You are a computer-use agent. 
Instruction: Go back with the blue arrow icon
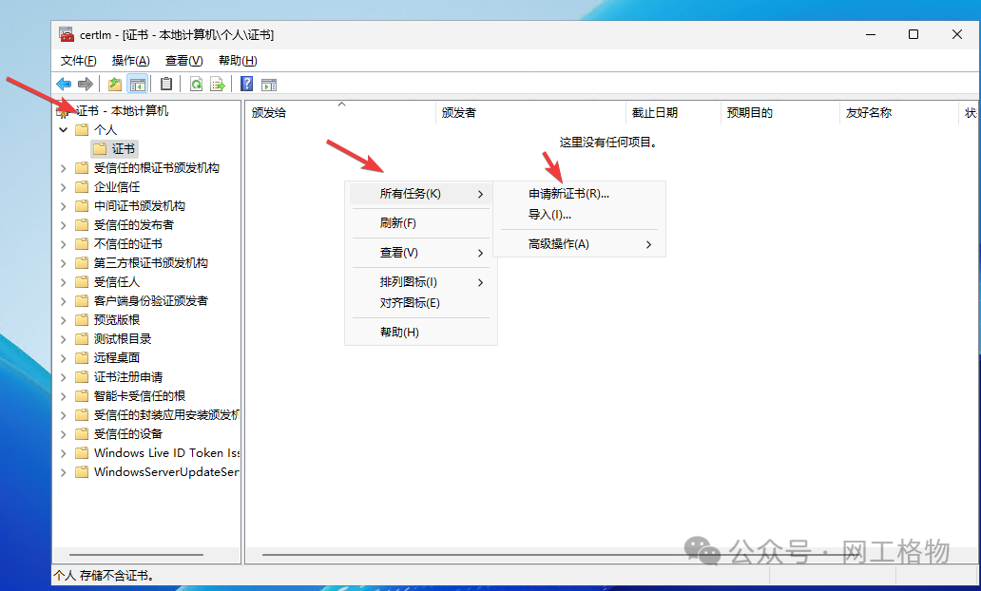63,84
